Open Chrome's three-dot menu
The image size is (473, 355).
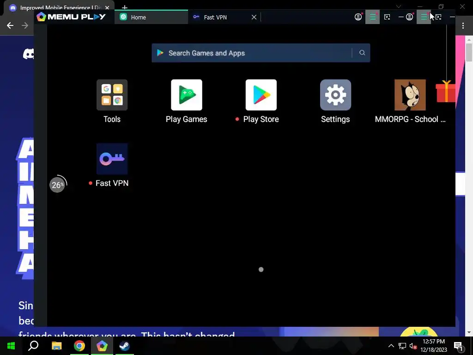point(463,26)
